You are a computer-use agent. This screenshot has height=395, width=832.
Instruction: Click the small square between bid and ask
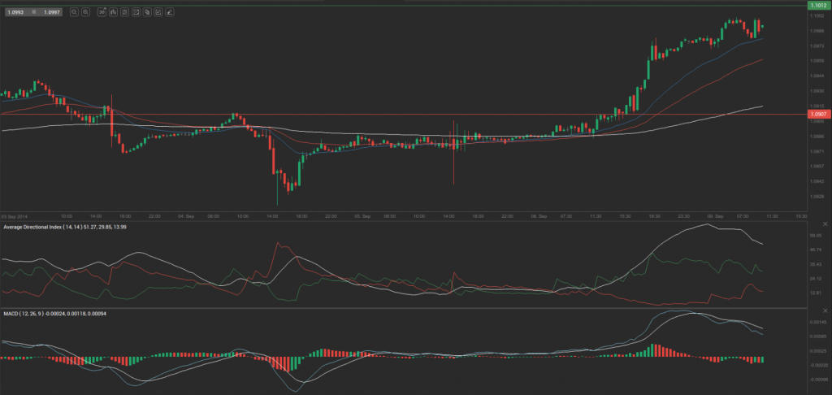coord(34,11)
